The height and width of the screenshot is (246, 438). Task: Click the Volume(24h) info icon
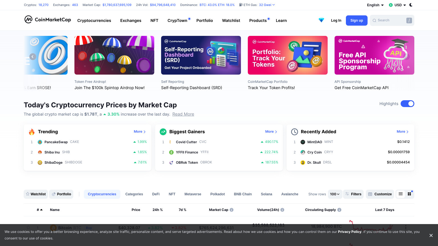pyautogui.click(x=282, y=210)
